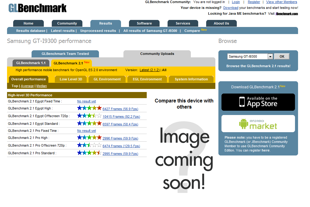The width and height of the screenshot is (310, 207).
Task: Select the Top results filter
Action: [x=15, y=86]
